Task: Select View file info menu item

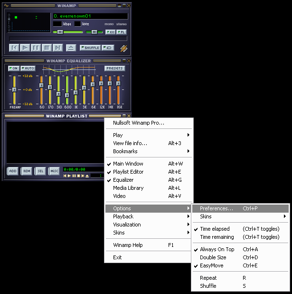Action: coord(149,143)
